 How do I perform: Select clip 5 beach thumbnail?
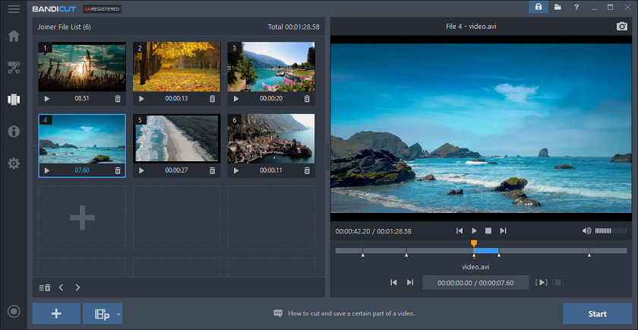coord(176,138)
